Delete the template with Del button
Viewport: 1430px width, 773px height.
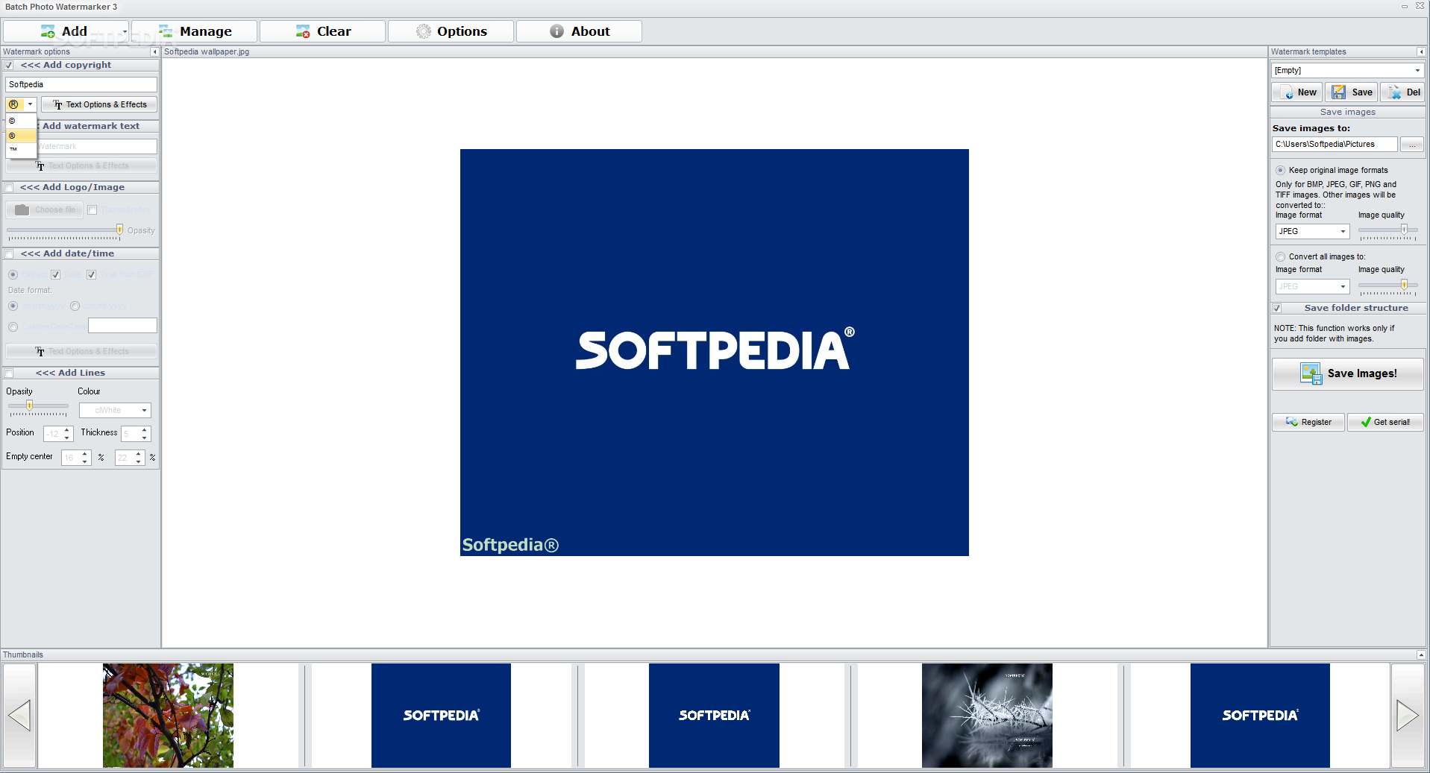[x=1402, y=92]
